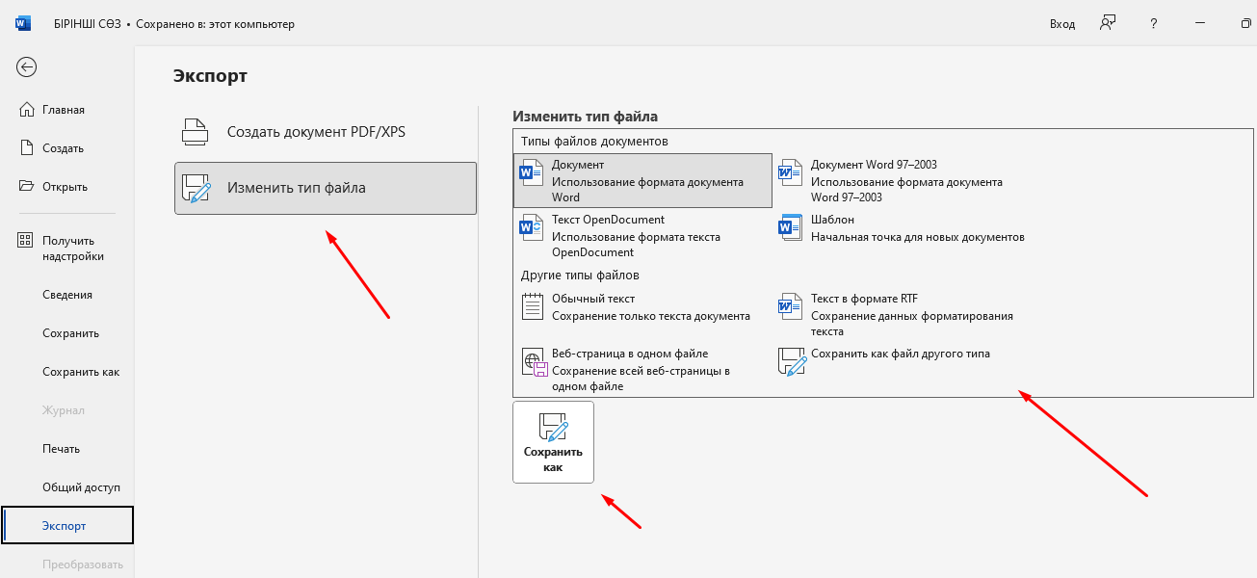Image resolution: width=1257 pixels, height=578 pixels.
Task: Sign in with Вход link
Action: (1062, 24)
